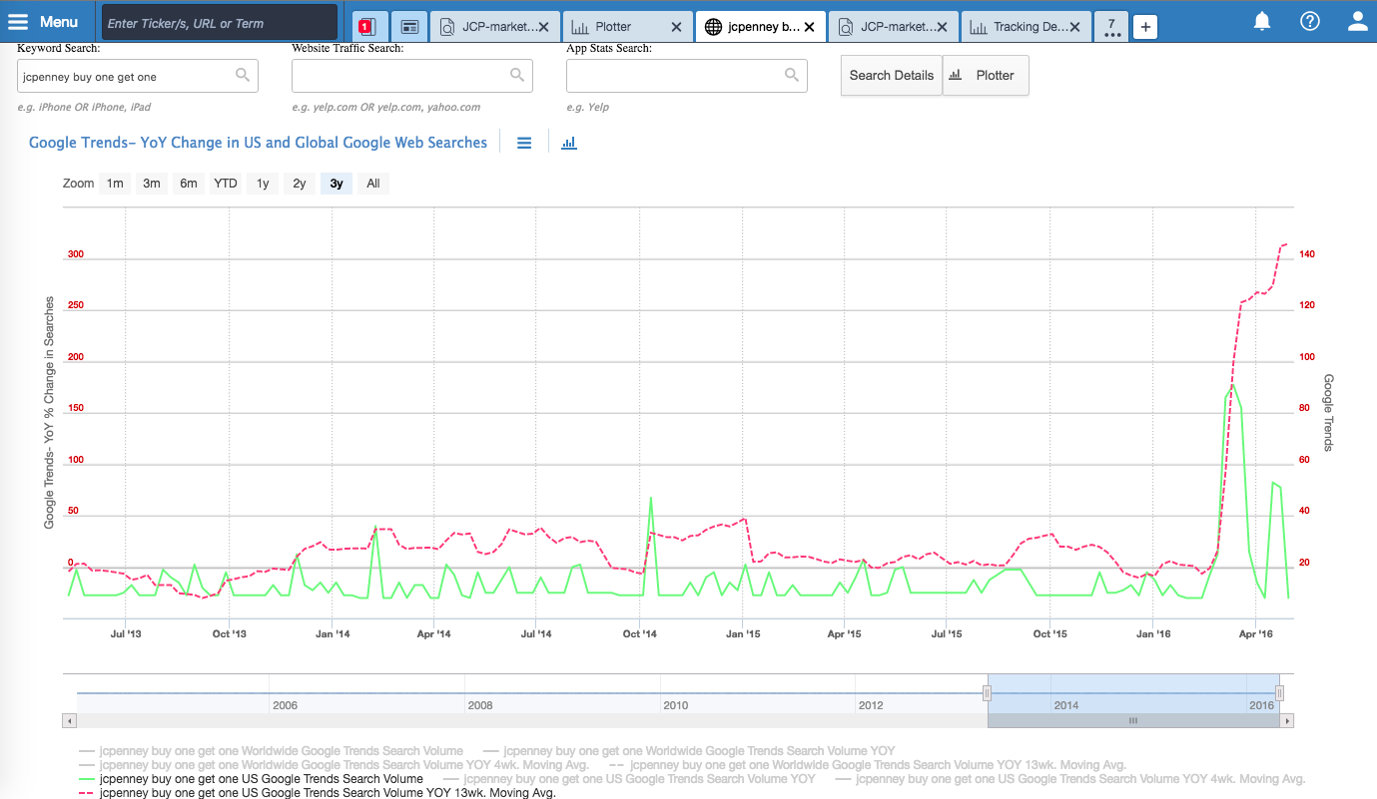Hide US Google Trends Search Volume series

coord(251,779)
